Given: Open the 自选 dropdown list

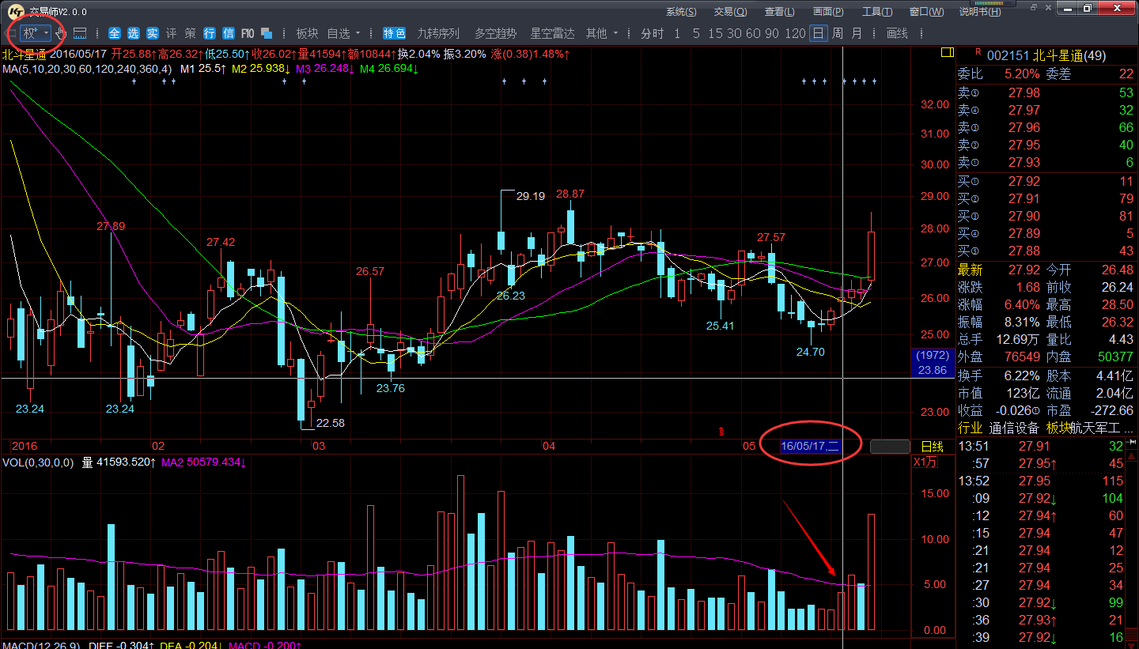Looking at the screenshot, I should [344, 33].
